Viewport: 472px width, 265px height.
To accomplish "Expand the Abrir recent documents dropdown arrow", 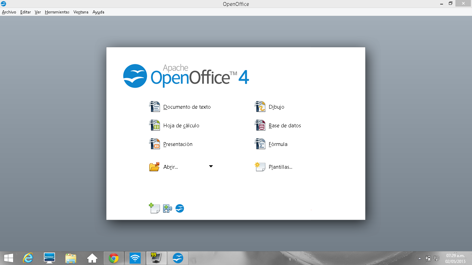I will click(x=211, y=166).
